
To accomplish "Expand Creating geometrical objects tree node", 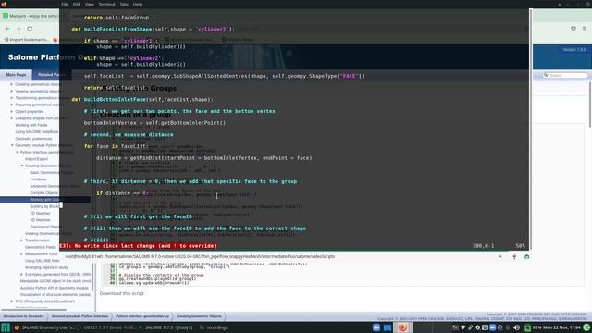I will [12, 84].
